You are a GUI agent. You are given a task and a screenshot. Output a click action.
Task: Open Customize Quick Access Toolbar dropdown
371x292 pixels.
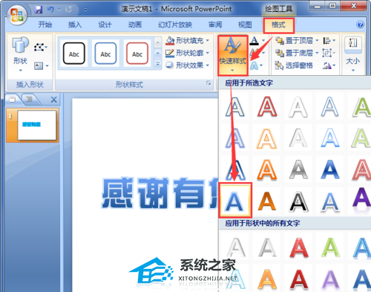[85, 10]
